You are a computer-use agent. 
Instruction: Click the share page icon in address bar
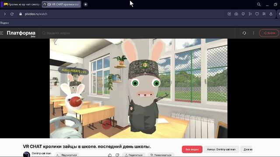point(229,14)
